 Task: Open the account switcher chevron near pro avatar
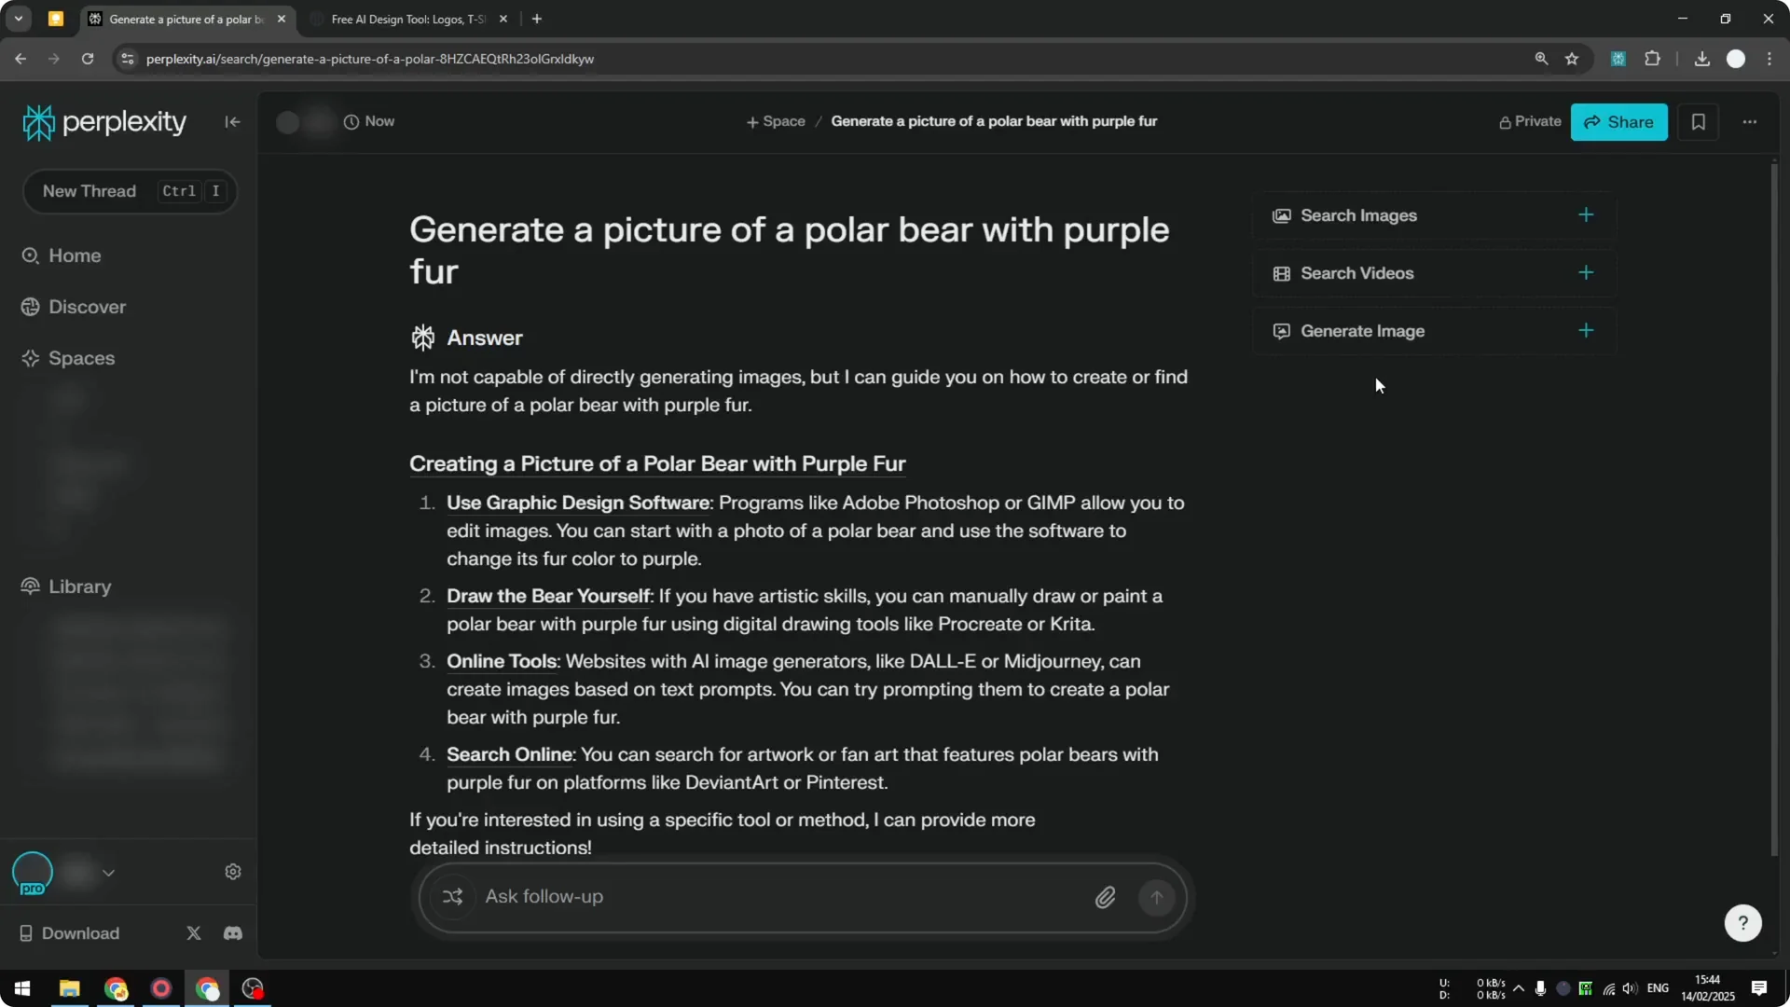coord(109,873)
